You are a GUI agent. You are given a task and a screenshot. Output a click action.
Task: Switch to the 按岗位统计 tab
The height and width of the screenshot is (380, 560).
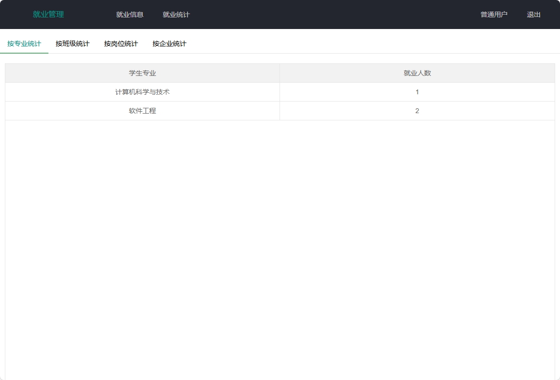point(121,43)
